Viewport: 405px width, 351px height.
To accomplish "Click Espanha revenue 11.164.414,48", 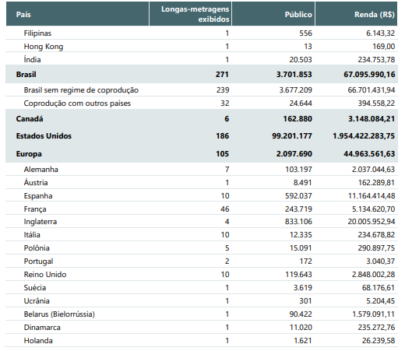I will click(x=372, y=196).
